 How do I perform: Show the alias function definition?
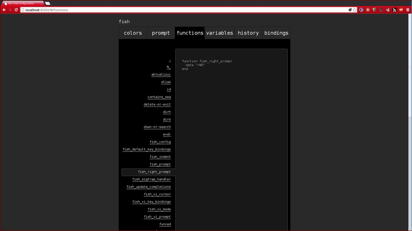click(x=166, y=82)
